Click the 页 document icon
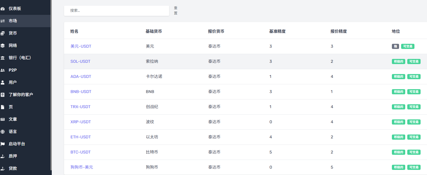 [3, 107]
